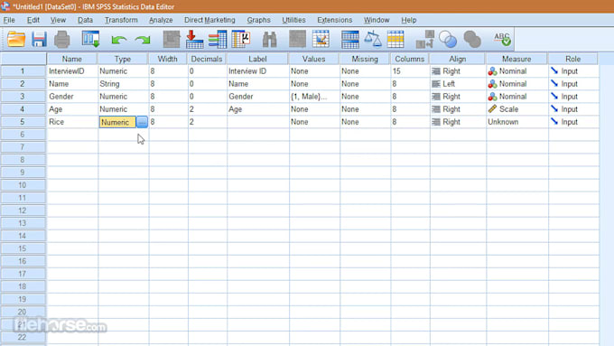Select the Missing column header
Screen dimensions: 614x346
coord(365,59)
